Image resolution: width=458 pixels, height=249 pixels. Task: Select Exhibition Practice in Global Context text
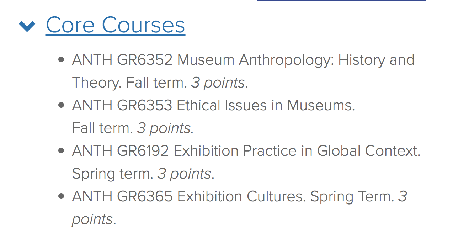297,152
